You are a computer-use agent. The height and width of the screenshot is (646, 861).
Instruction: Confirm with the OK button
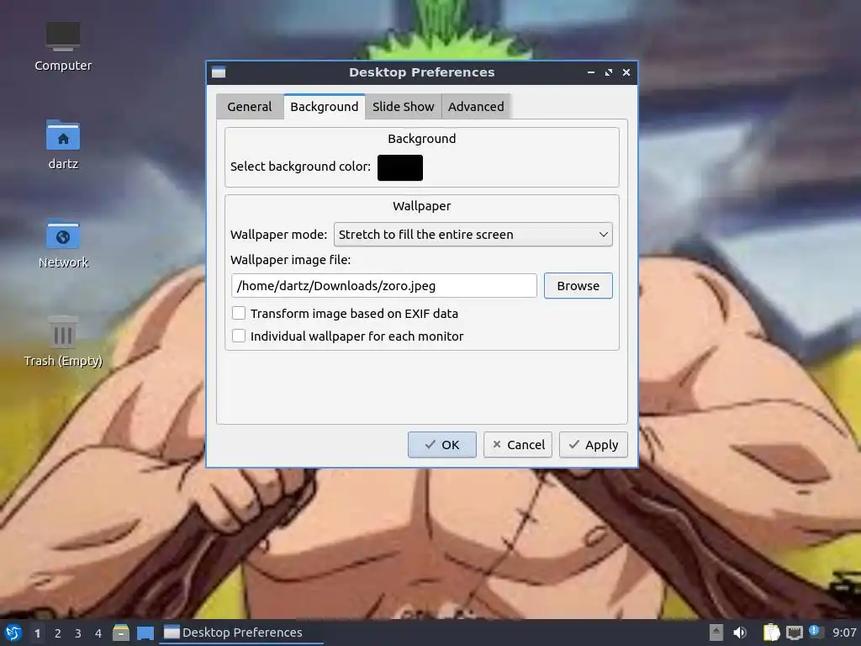442,444
